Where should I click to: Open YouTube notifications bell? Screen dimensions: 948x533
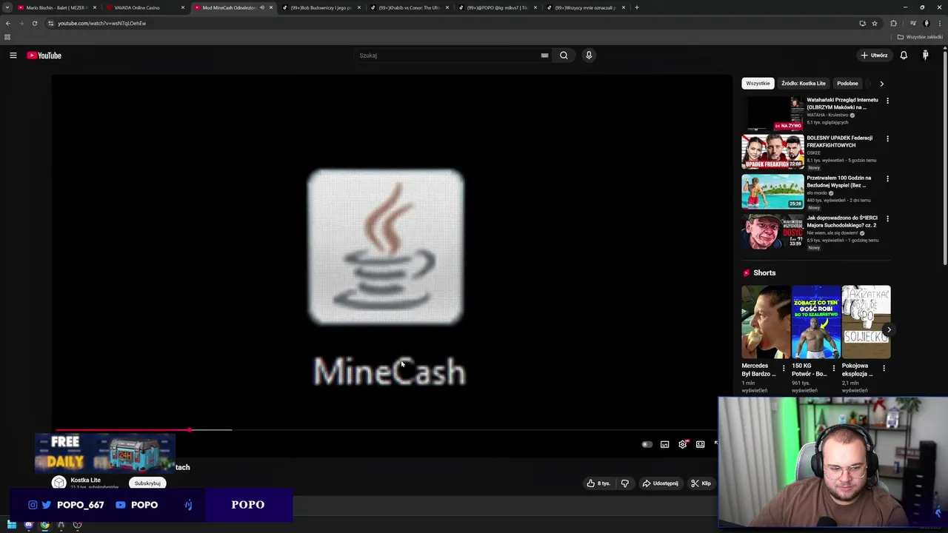[x=904, y=56]
